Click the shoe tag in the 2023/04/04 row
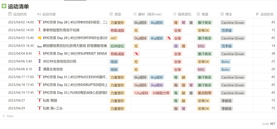This screenshot has height=129, width=277. [136, 54]
